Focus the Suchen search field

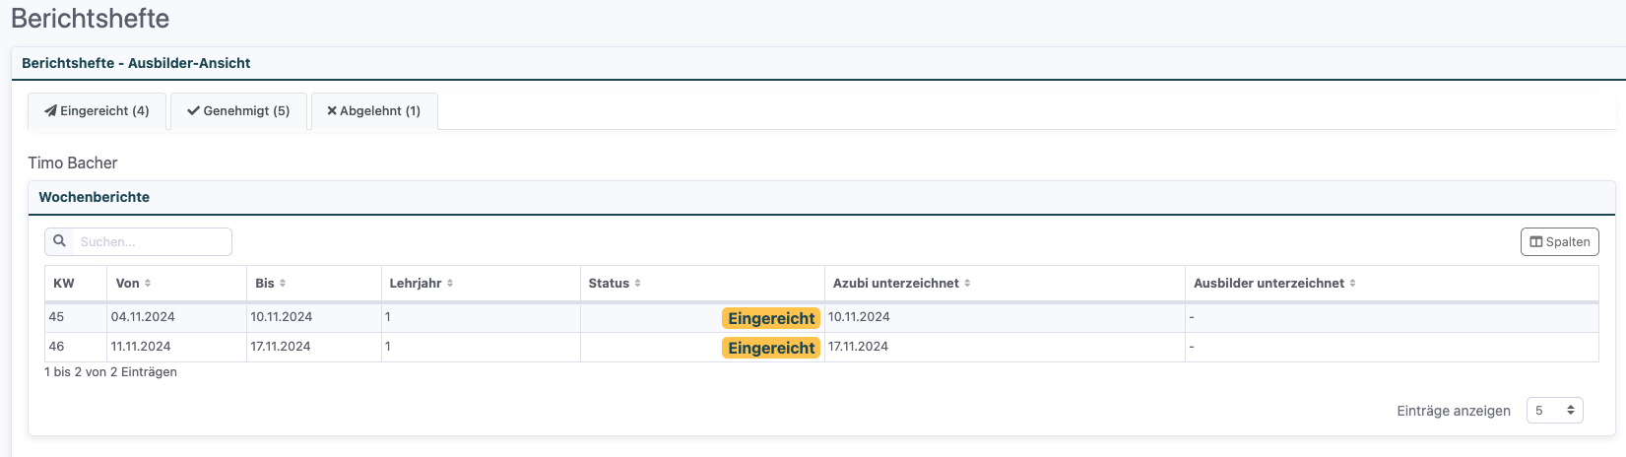(153, 242)
